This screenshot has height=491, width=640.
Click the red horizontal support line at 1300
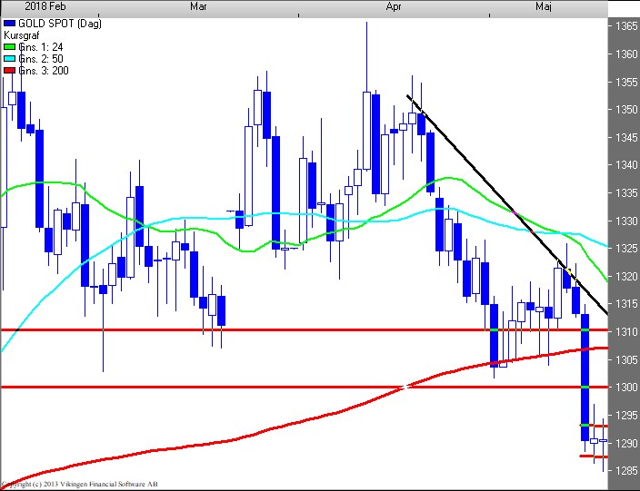click(x=227, y=387)
